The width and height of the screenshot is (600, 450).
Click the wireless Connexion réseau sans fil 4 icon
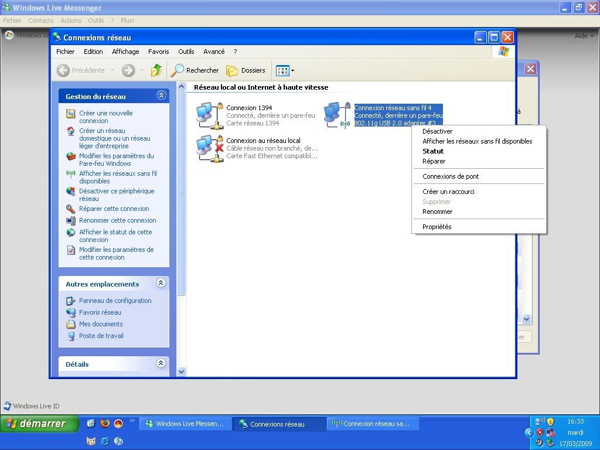pos(337,115)
